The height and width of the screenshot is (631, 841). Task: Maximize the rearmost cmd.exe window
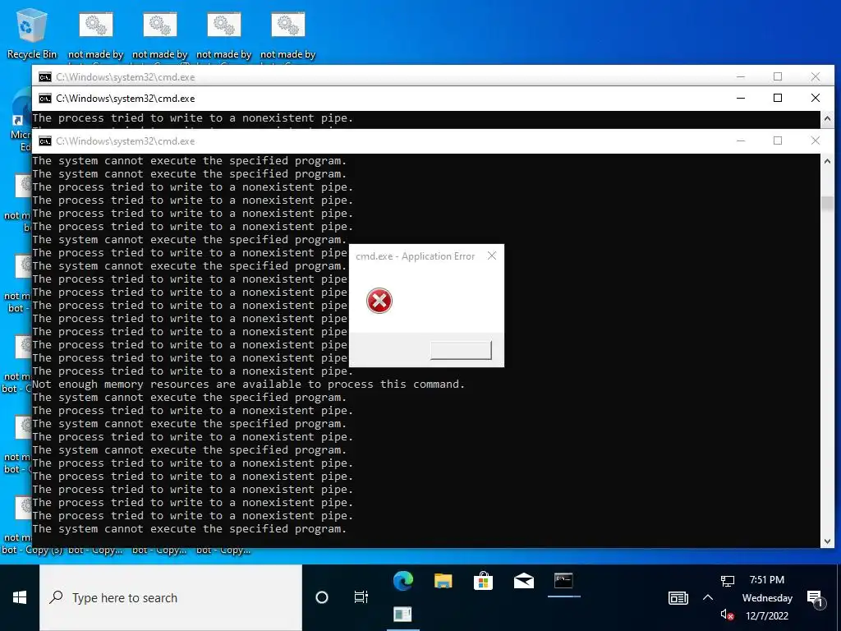778,76
